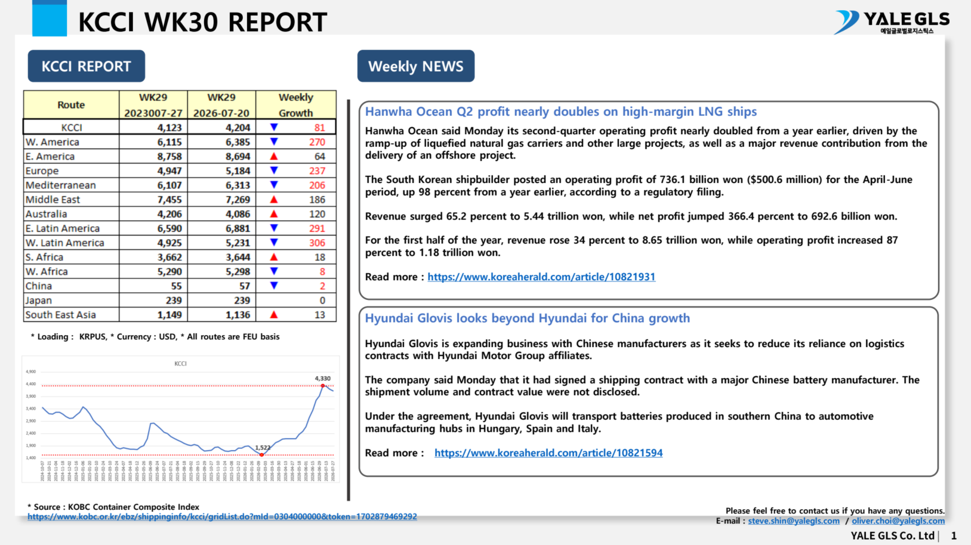The width and height of the screenshot is (971, 545).
Task: Click the South East Asia value 1,149
Action: (169, 315)
